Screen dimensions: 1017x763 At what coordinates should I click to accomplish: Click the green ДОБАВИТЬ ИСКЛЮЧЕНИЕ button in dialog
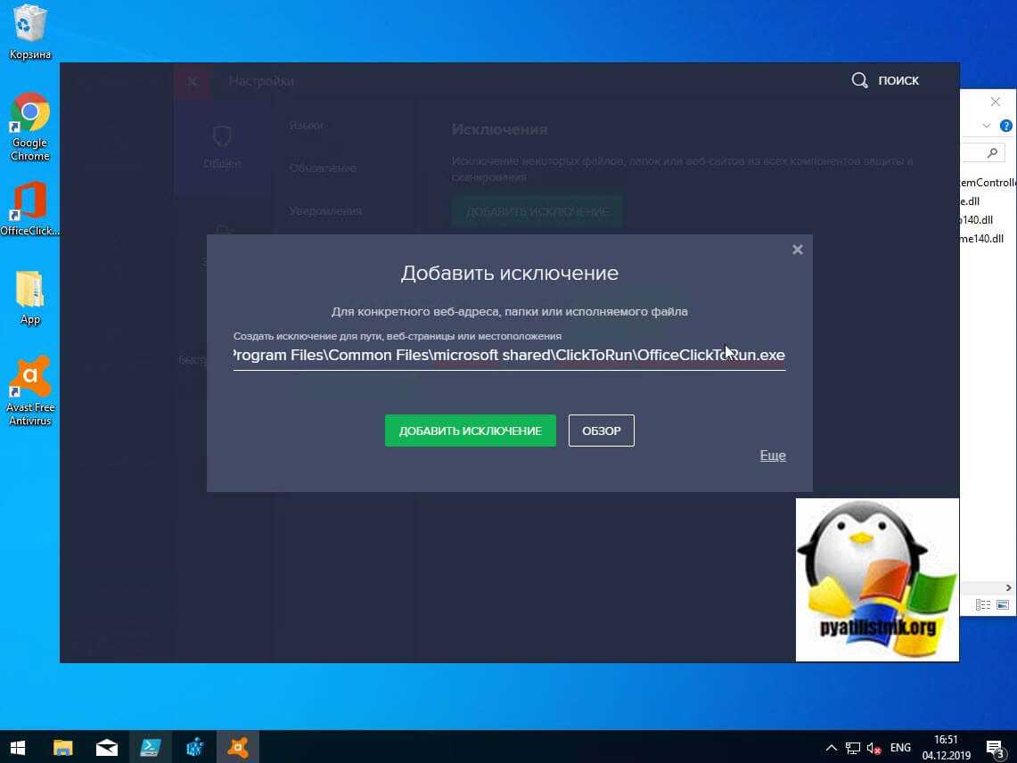pyautogui.click(x=470, y=431)
